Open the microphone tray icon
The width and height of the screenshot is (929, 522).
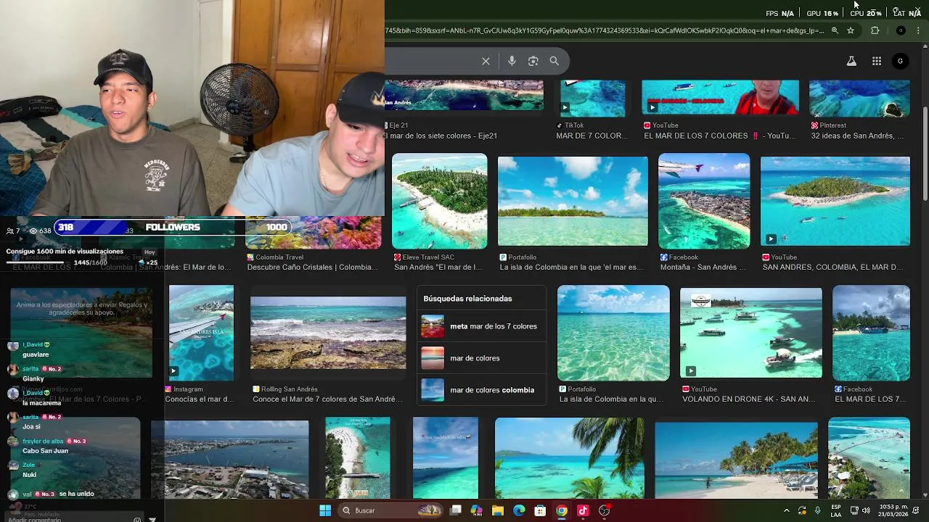point(818,510)
